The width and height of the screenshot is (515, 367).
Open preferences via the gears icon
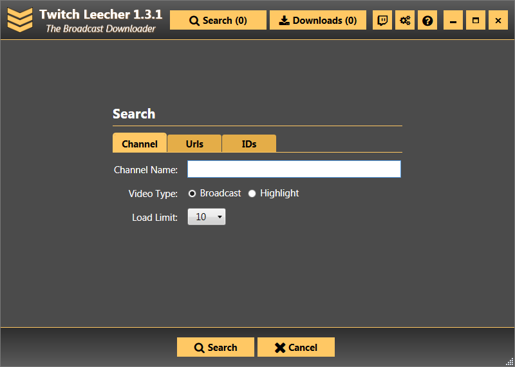(405, 21)
